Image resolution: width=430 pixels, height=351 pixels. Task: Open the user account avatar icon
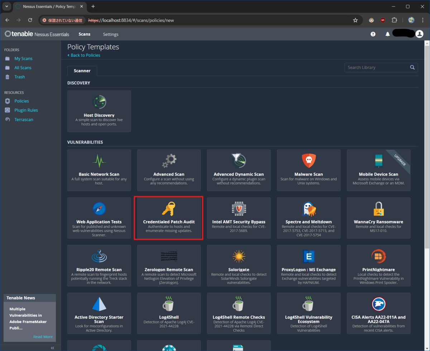[x=420, y=34]
